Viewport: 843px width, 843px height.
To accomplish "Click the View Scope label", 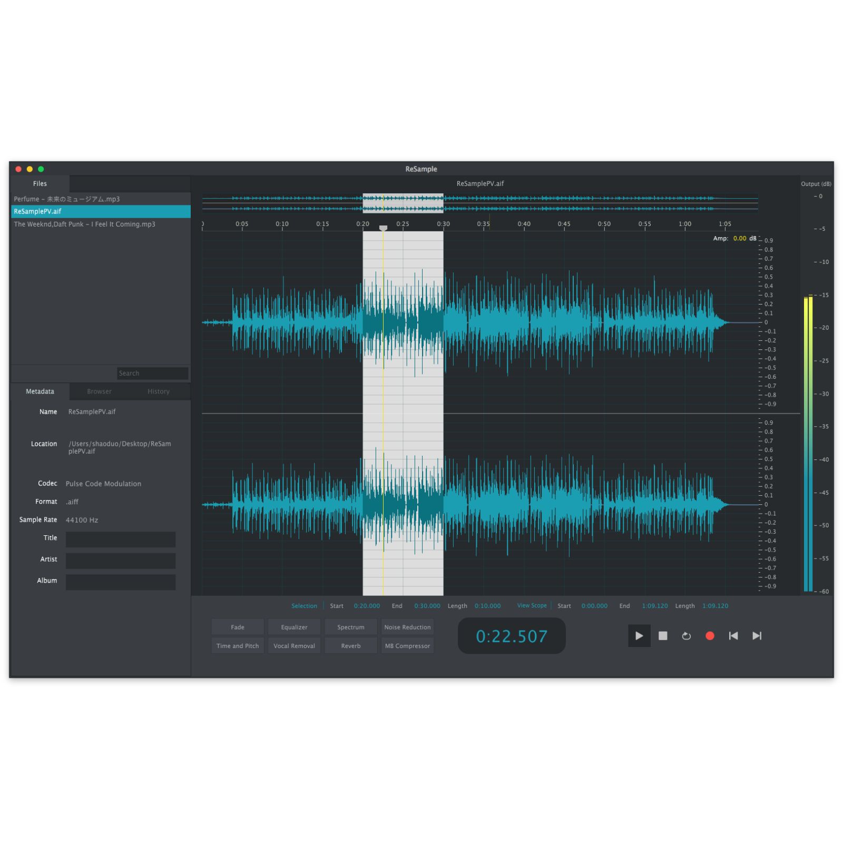I will pos(532,605).
